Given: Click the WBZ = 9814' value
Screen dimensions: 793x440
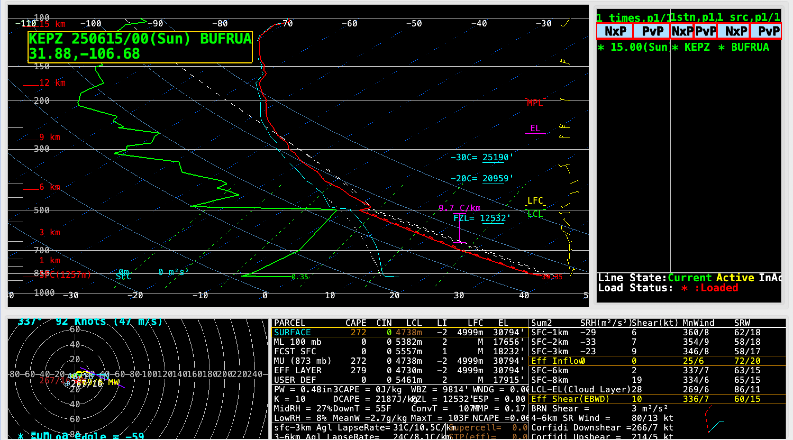Looking at the screenshot, I should (440, 389).
